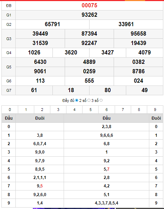Image resolution: width=164 pixels, height=209 pixels.
Task: Click the ĐB row label
Action: pyautogui.click(x=9, y=6)
